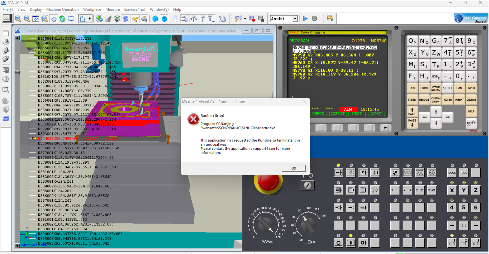Click the cursor right arrow key
Image resolution: width=489 pixels, height=254 pixels.
(x=448, y=117)
